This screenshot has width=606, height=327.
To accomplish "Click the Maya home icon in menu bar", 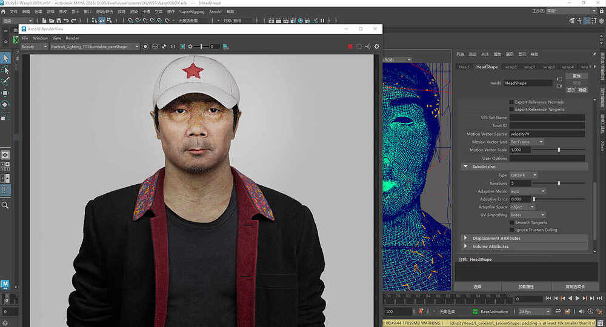I will (x=4, y=12).
